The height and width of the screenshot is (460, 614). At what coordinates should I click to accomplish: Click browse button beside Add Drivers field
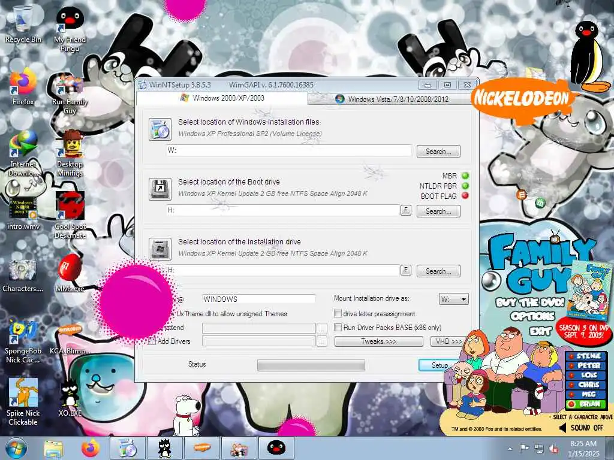[x=321, y=341]
